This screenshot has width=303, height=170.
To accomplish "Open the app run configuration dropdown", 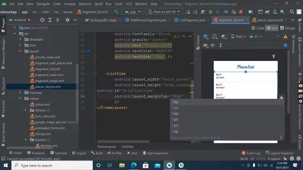I will [x=133, y=12].
